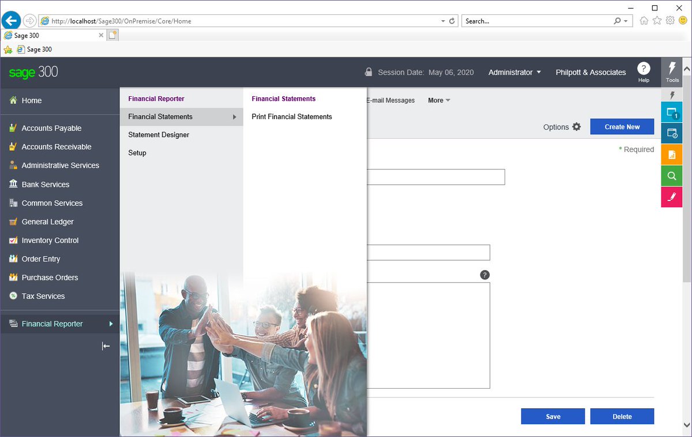The width and height of the screenshot is (692, 437).
Task: Open the recently used windows panel
Action: [x=671, y=132]
